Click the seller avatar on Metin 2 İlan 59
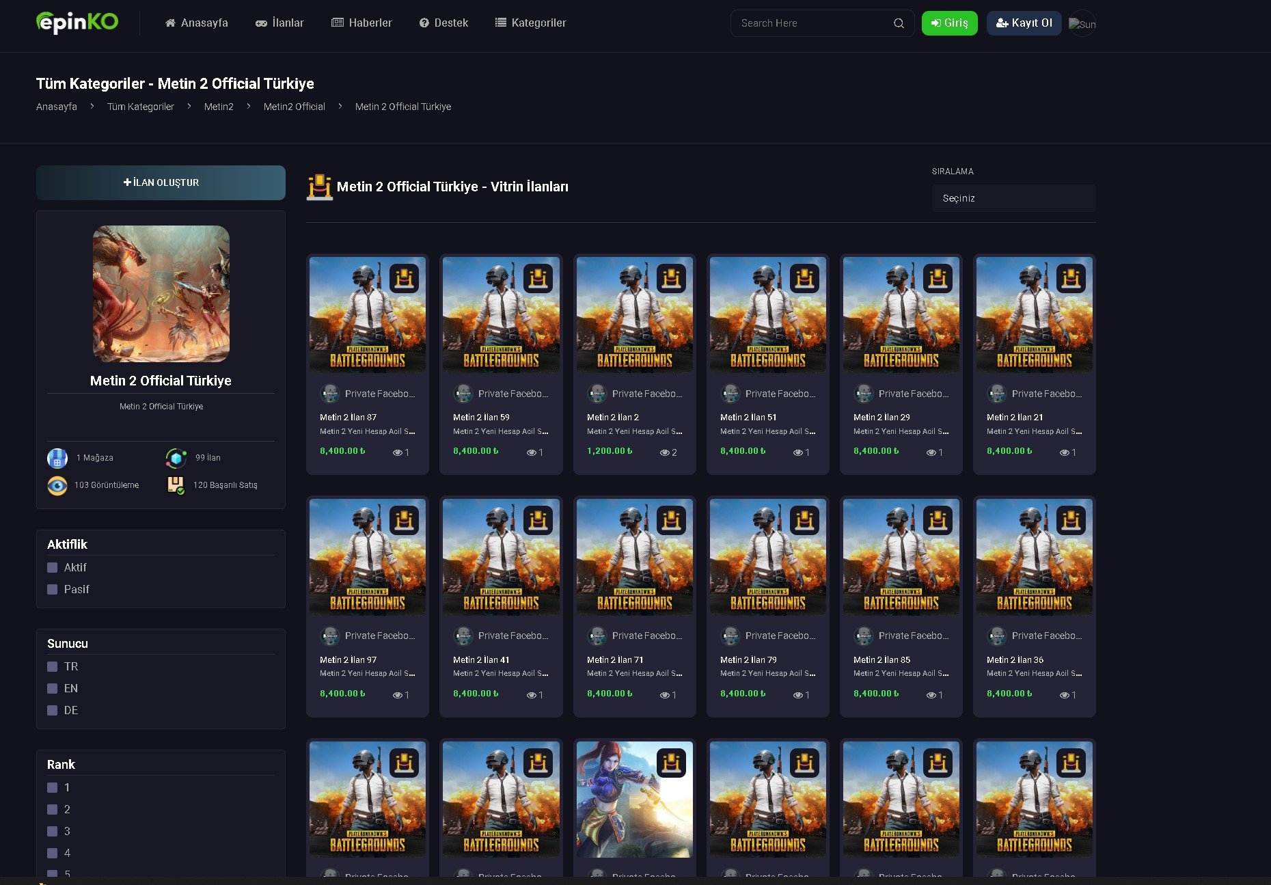The width and height of the screenshot is (1271, 885). click(x=464, y=394)
